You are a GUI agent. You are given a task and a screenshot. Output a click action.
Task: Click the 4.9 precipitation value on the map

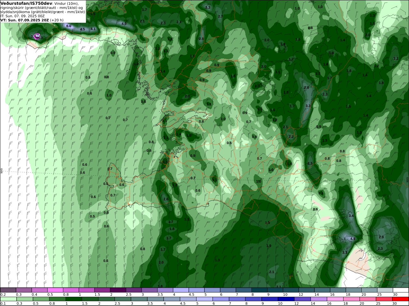point(353,239)
